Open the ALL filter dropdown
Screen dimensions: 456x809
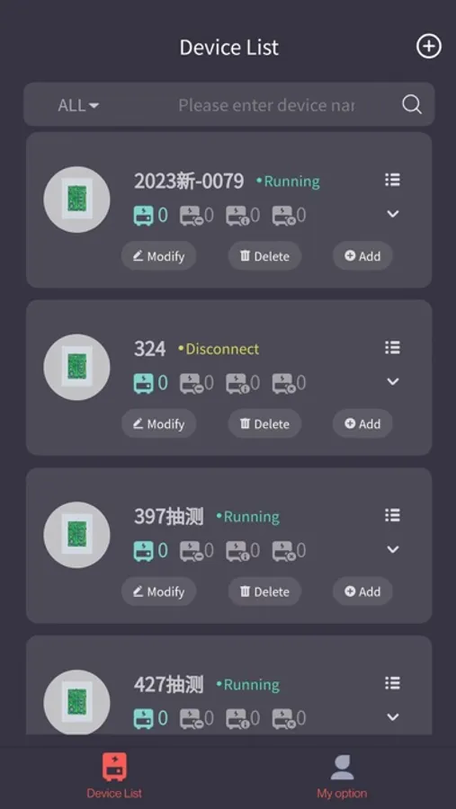coord(78,105)
